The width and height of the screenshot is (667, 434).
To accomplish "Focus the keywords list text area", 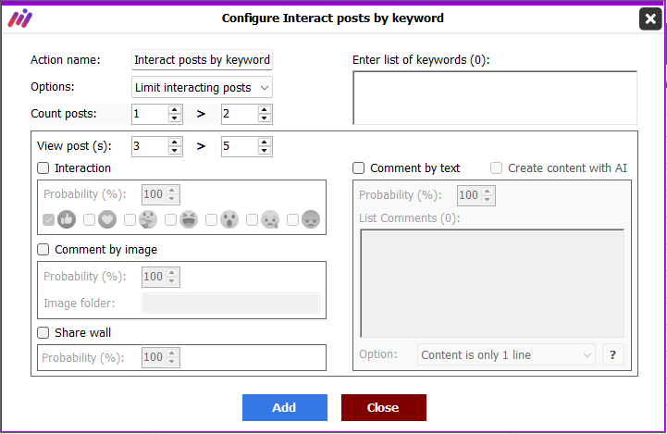I will (495, 98).
